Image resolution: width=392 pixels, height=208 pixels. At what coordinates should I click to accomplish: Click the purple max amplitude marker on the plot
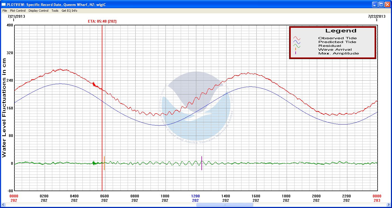tap(202, 163)
